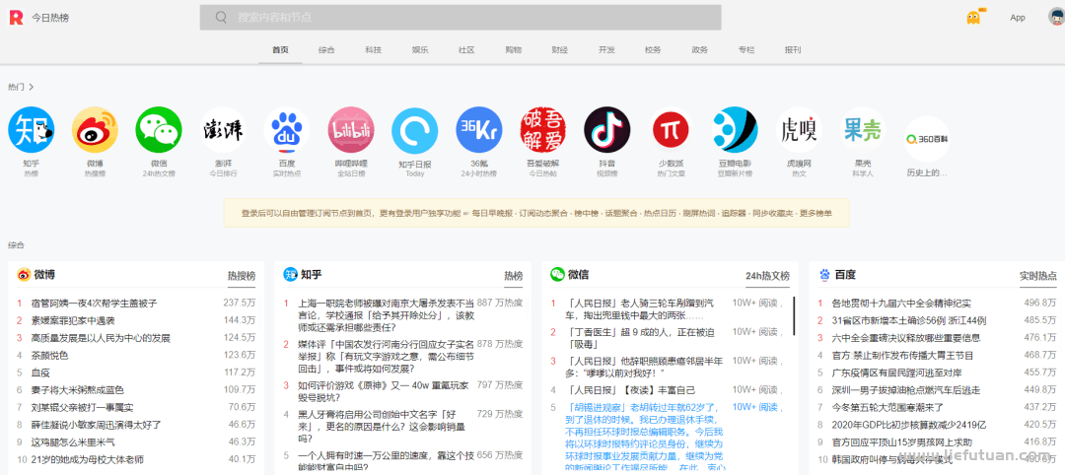Switch to the 娱乐 tab
This screenshot has height=475, width=1065.
point(420,49)
